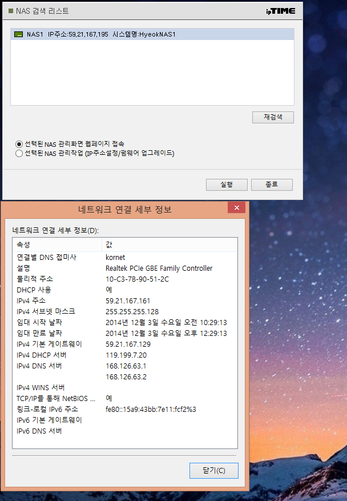347x501 pixels.
Task: Select the IPv6 DNS 서버 row
Action: 125,431
